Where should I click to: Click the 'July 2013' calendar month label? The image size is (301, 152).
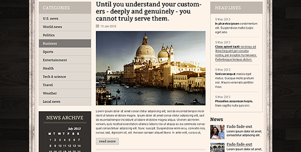pyautogui.click(x=74, y=129)
